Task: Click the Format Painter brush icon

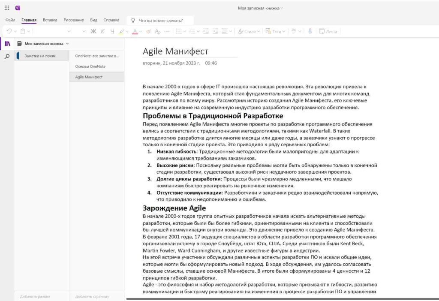Action: click(149, 31)
